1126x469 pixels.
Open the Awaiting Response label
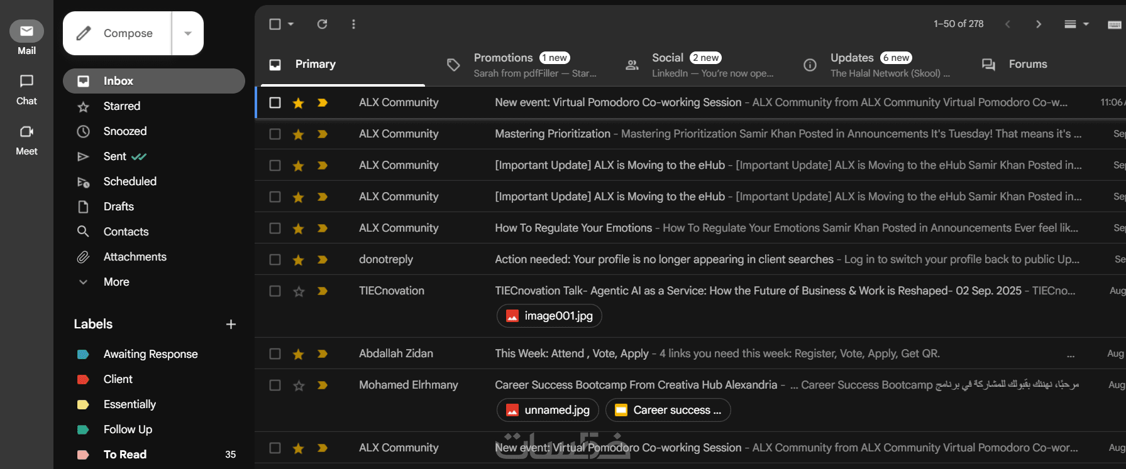coord(154,354)
